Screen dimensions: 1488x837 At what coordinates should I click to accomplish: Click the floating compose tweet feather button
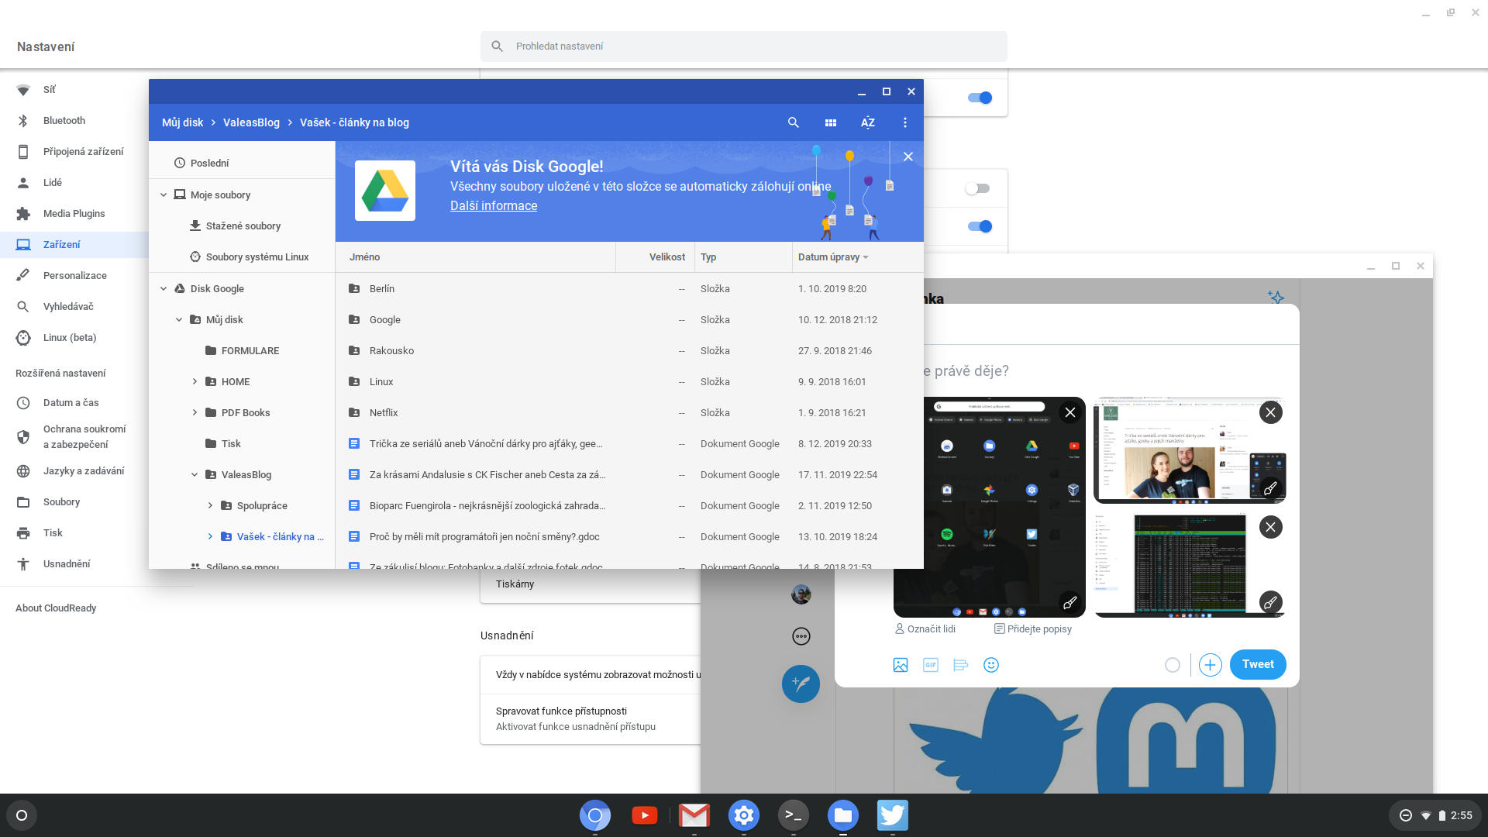tap(801, 684)
